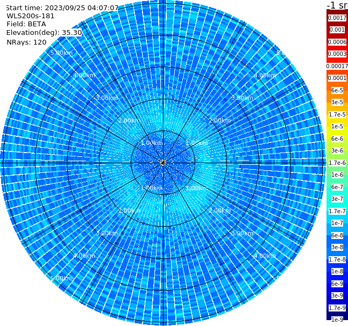Select the 1e-9 colorbar bottom label
This screenshot has height=326, width=348.
click(x=337, y=320)
